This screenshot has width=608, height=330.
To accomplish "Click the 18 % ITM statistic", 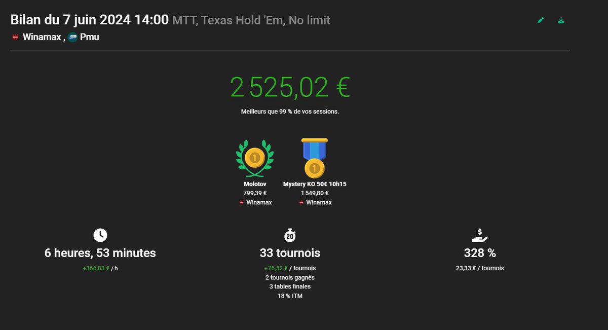I will 290,296.
